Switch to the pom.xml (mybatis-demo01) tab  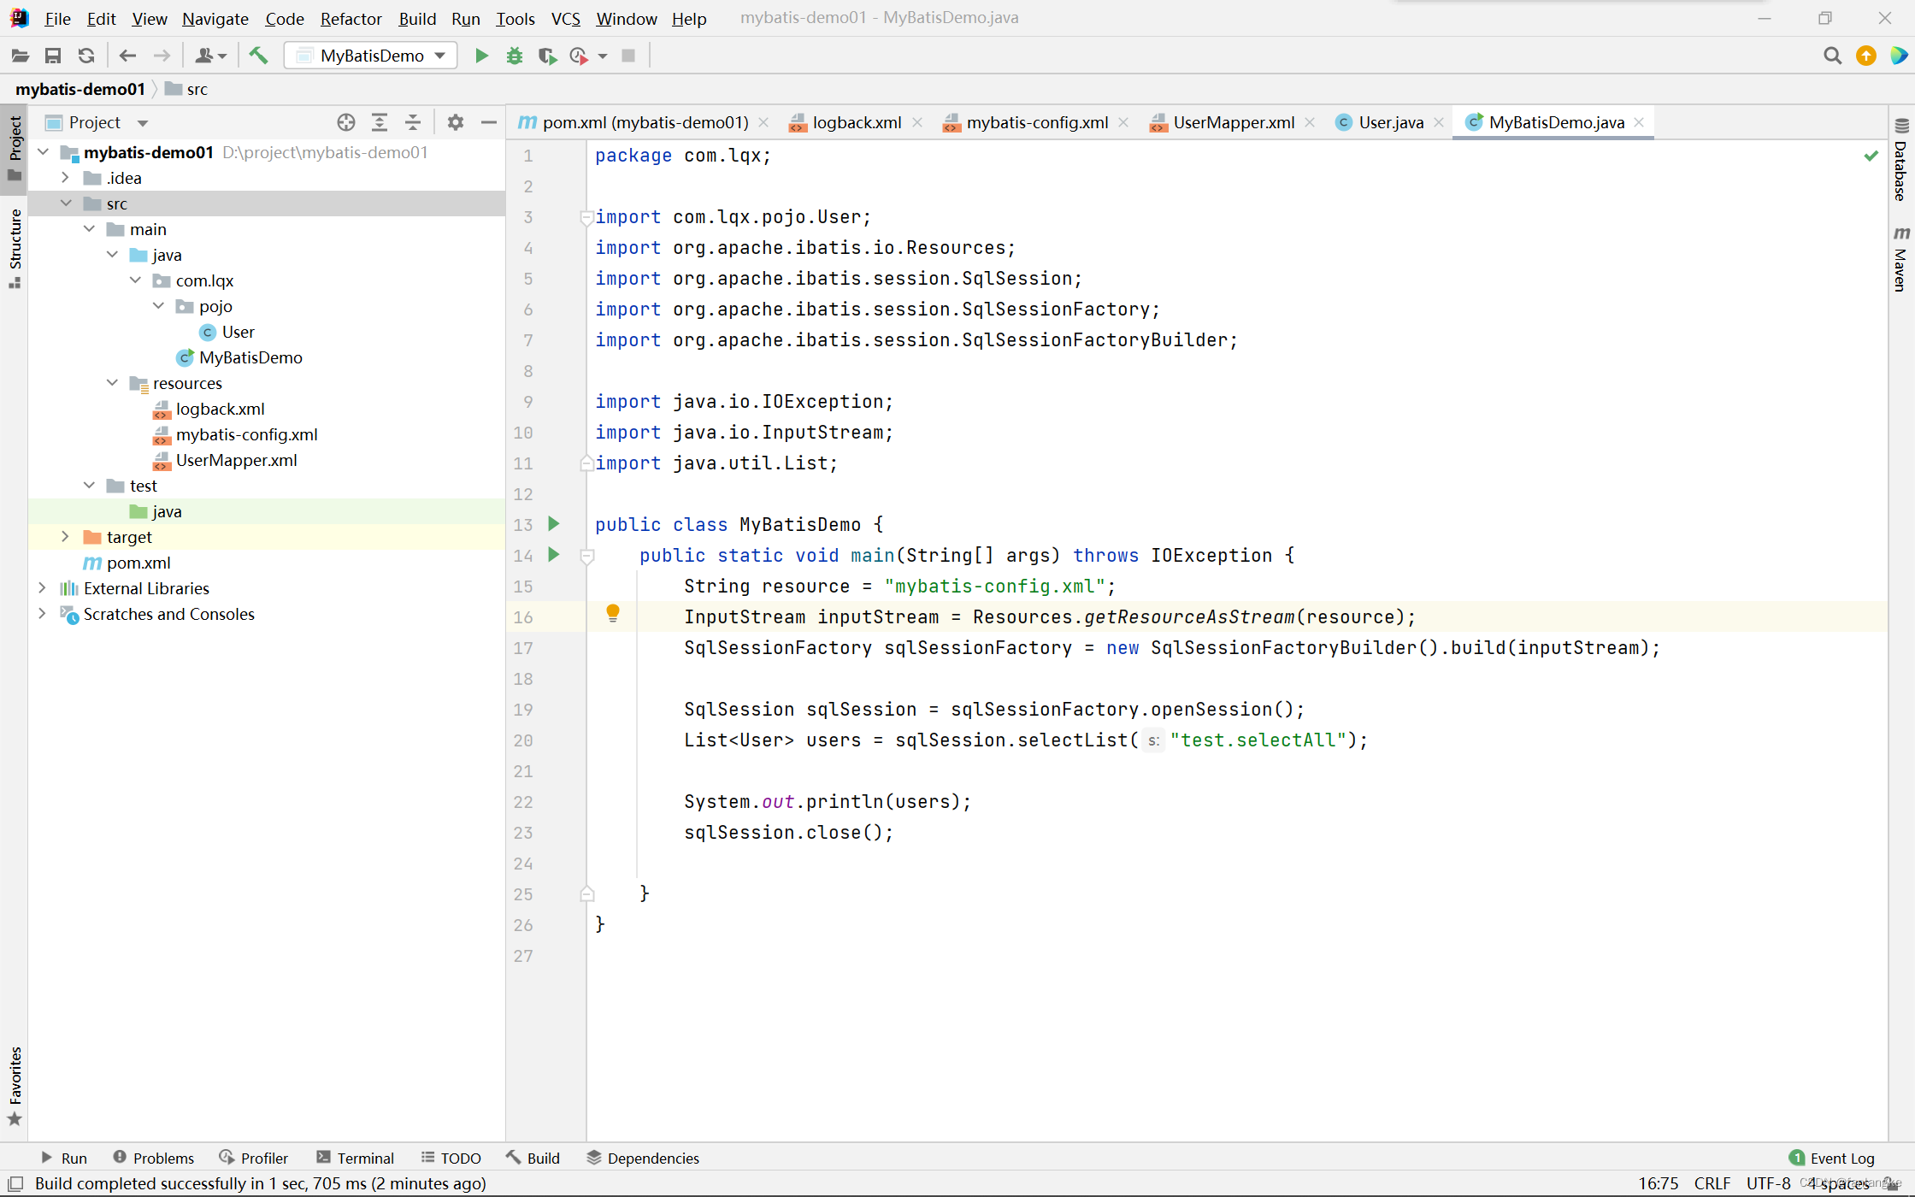pos(644,122)
